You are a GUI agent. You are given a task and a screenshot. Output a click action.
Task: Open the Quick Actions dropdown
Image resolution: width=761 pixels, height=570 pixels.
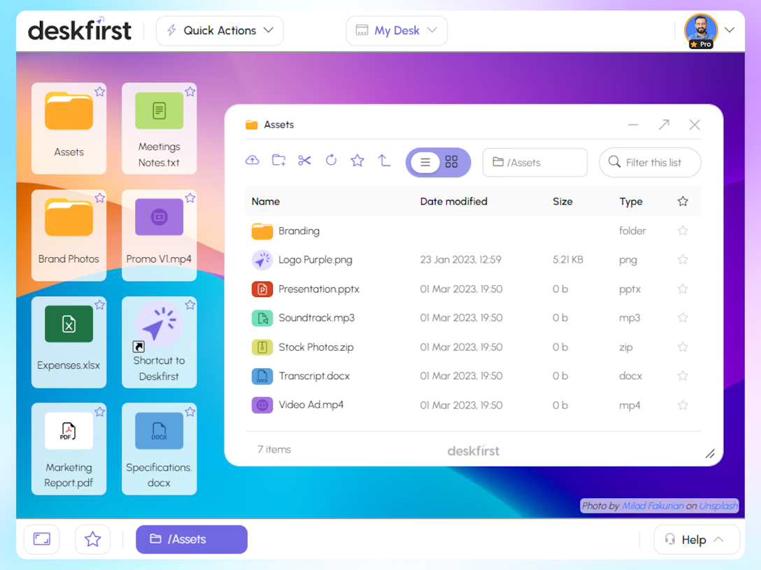(220, 31)
